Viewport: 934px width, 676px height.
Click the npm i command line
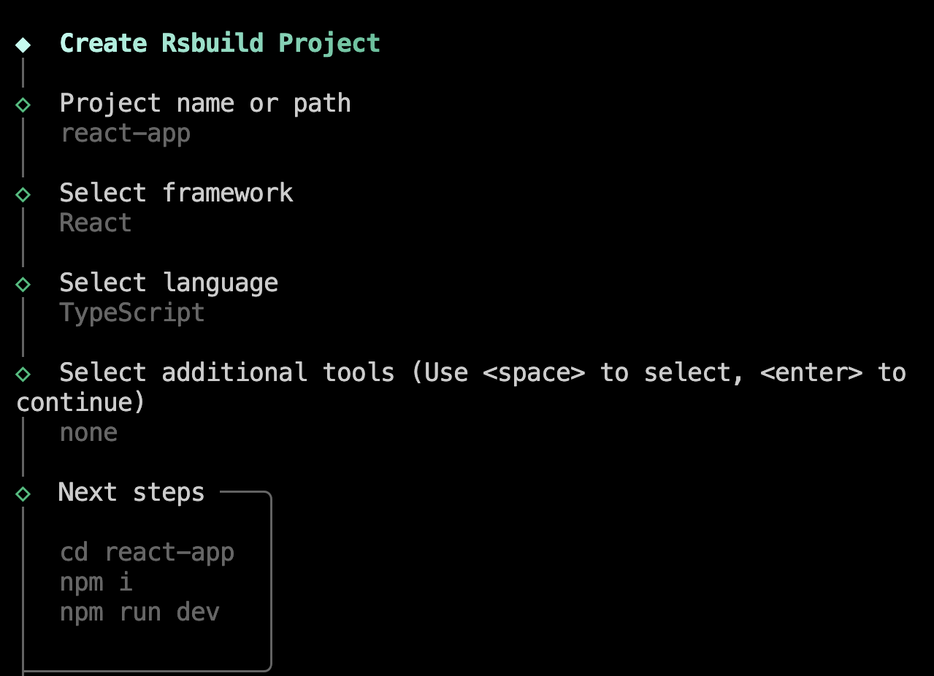pos(96,582)
